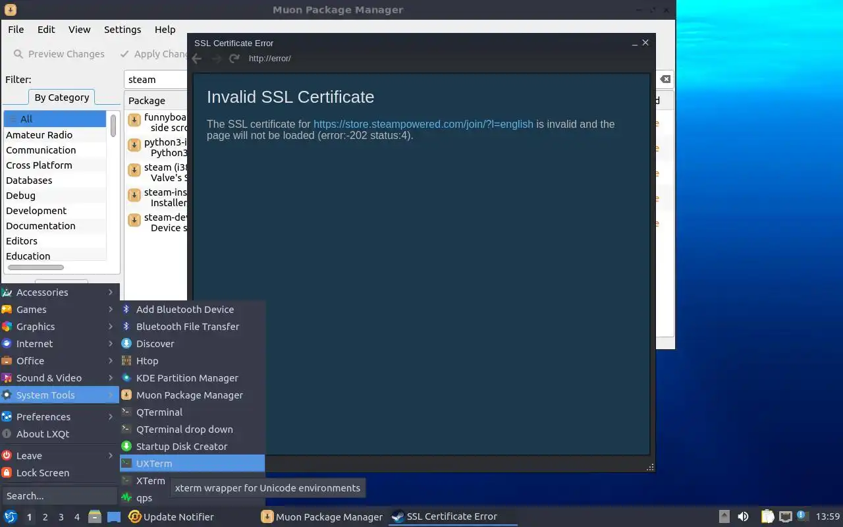Click the category list horizontal scrollbar
The width and height of the screenshot is (843, 527).
click(36, 267)
